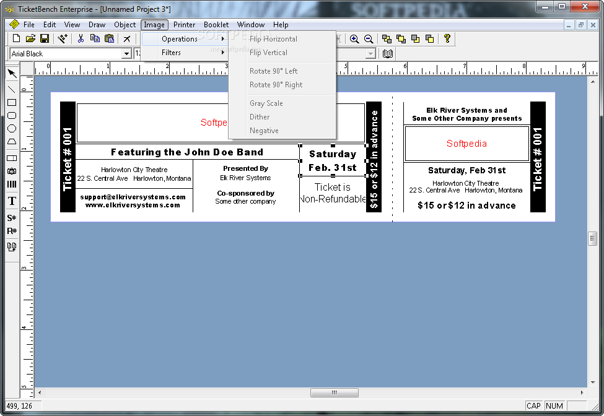604x416 pixels.
Task: Choose Rotate 90° Left
Action: tap(282, 71)
